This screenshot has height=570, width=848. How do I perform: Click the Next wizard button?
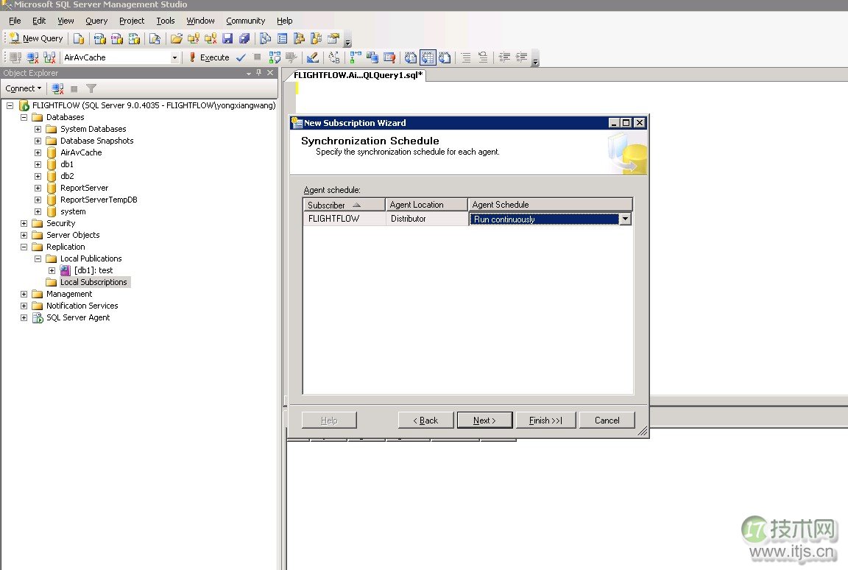pyautogui.click(x=484, y=421)
